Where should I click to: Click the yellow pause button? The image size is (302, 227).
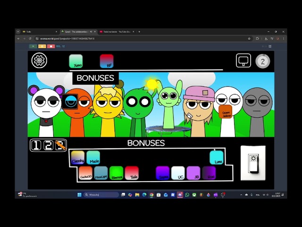coord(42,46)
